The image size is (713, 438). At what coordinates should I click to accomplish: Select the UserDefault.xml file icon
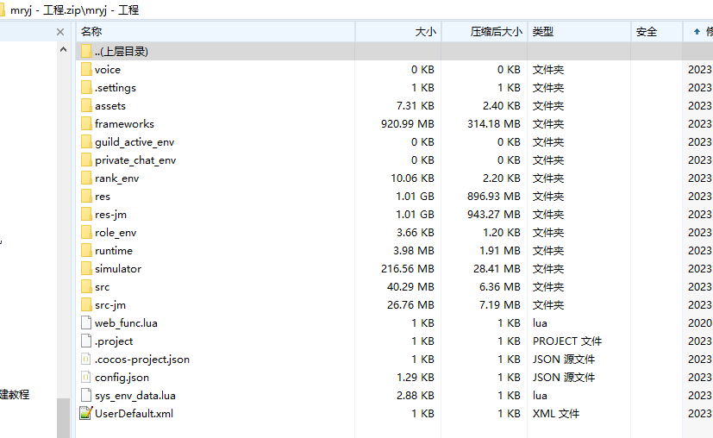pos(85,413)
